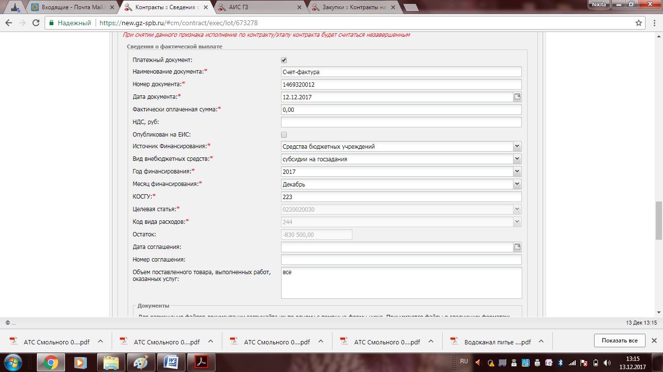This screenshot has width=663, height=372.
Task: Click the volume speaker tray icon
Action: [x=607, y=362]
